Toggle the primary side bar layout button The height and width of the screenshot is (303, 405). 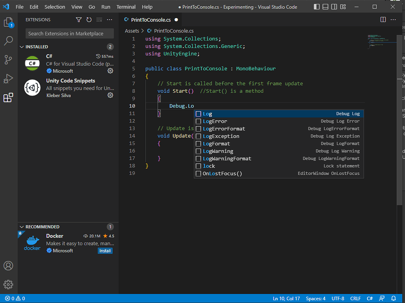pos(316,7)
